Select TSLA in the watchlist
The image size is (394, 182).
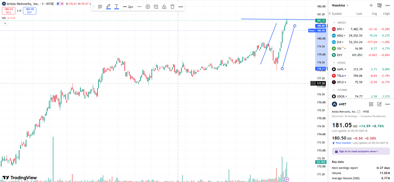click(x=361, y=76)
